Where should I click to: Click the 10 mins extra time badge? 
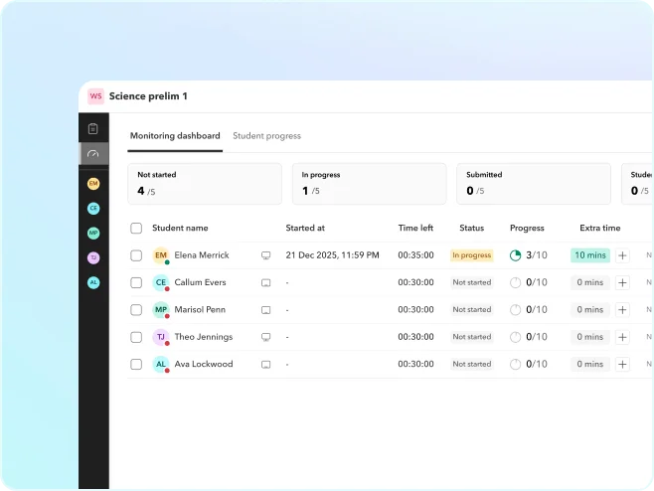(x=590, y=255)
